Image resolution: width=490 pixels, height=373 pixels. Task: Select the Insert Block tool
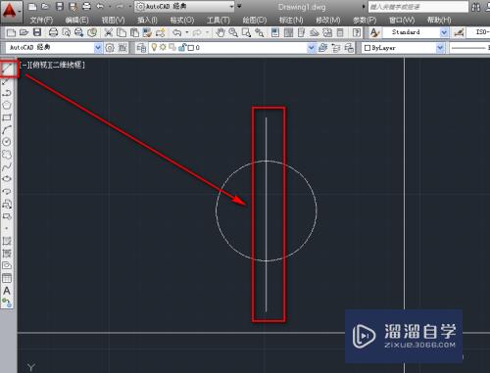(7, 204)
